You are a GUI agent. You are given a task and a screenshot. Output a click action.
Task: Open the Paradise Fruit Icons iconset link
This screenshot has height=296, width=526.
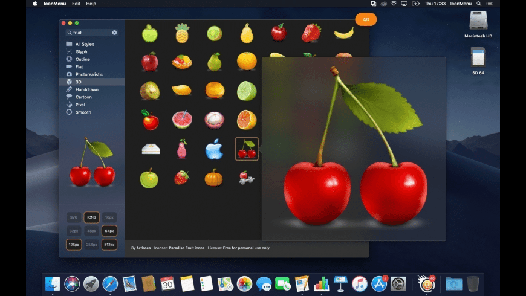click(x=186, y=248)
